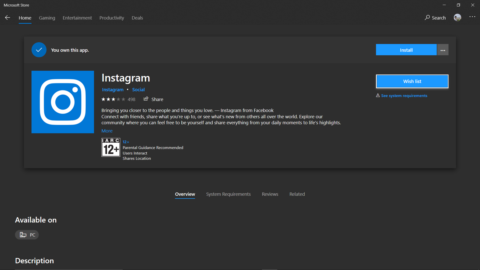Switch to the Related tab

tap(297, 194)
